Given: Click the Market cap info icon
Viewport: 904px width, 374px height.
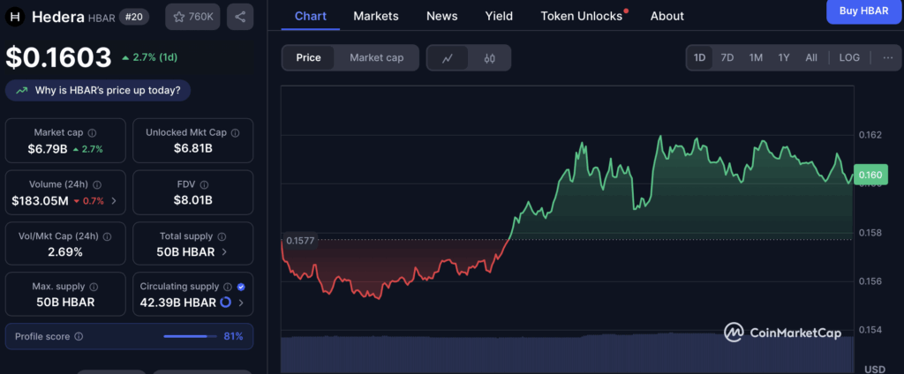Looking at the screenshot, I should point(92,132).
